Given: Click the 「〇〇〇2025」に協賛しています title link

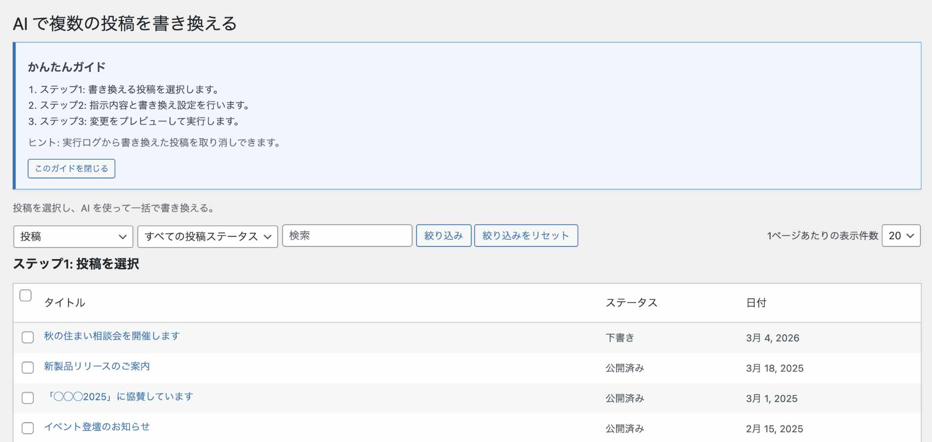Looking at the screenshot, I should (x=118, y=396).
